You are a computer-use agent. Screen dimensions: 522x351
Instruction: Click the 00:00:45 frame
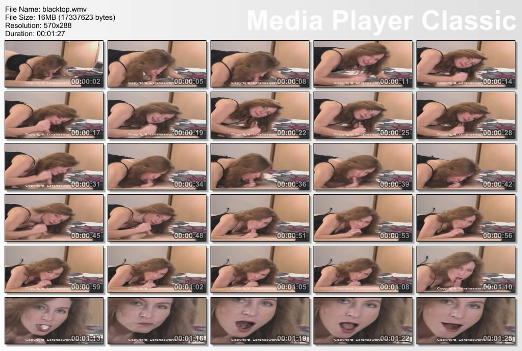click(x=54, y=218)
